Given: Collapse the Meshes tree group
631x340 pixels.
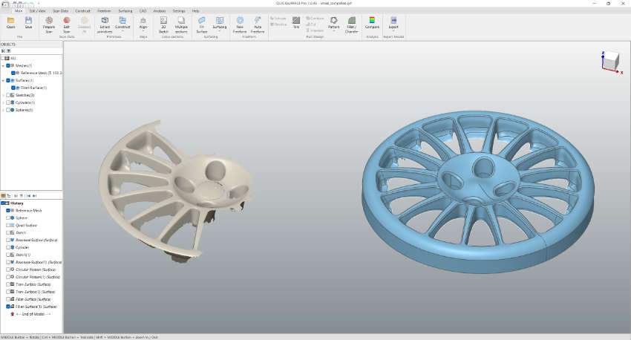Looking at the screenshot, I should tap(3, 65).
